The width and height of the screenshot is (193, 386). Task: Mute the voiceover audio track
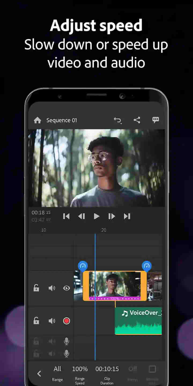[x=52, y=321]
